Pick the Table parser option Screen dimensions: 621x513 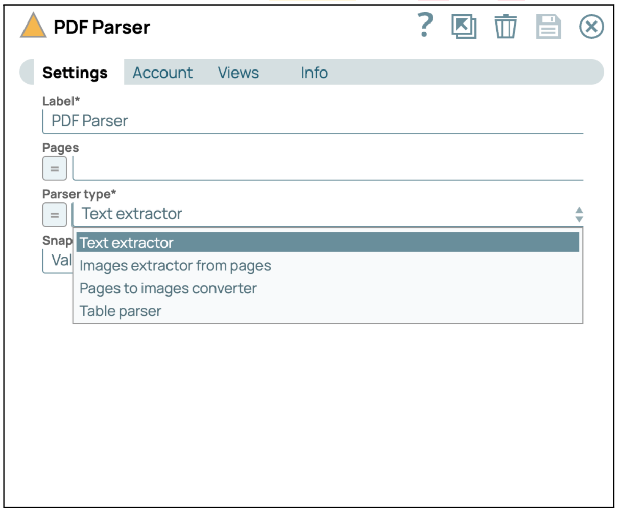(121, 311)
